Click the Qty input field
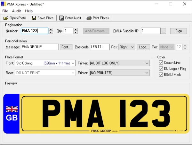 (68, 31)
